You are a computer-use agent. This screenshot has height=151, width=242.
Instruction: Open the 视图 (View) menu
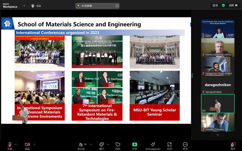coord(233,5)
